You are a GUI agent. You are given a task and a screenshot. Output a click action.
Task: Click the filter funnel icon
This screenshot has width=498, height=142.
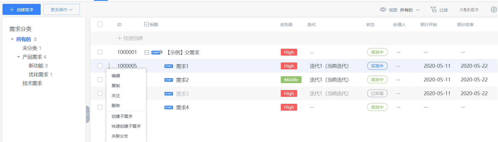point(433,10)
